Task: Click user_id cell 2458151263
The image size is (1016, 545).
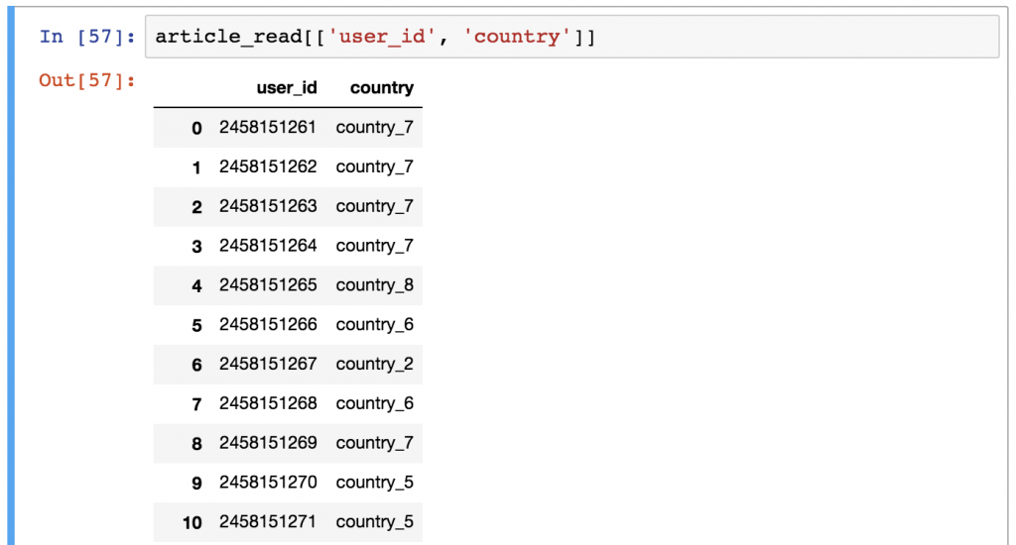Action: pos(268,206)
